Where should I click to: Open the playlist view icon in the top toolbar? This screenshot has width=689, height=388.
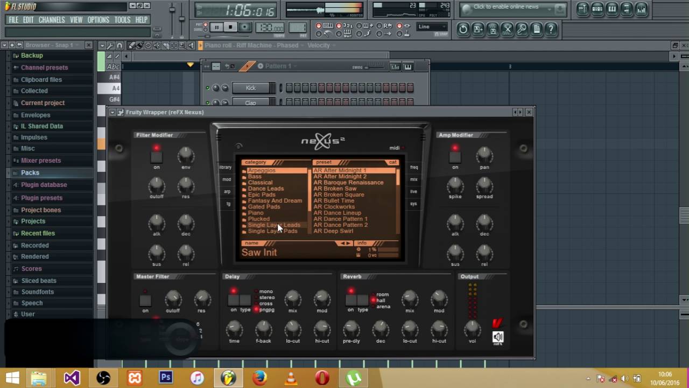(x=583, y=9)
